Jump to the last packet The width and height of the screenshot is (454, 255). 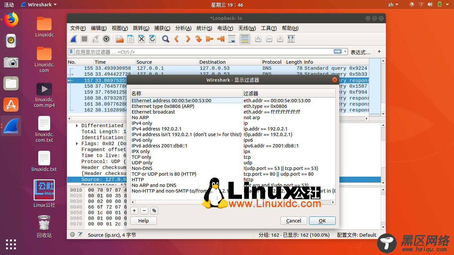pos(221,39)
